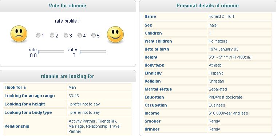Click the ethnicity value 'Hispanic'
277x136 pixels.
[216, 73]
